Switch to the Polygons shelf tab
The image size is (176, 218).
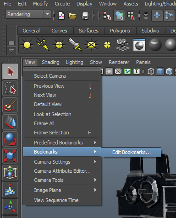(x=120, y=31)
